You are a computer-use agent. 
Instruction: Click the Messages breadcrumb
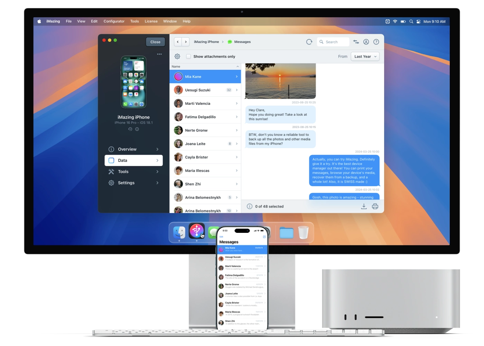tap(239, 42)
